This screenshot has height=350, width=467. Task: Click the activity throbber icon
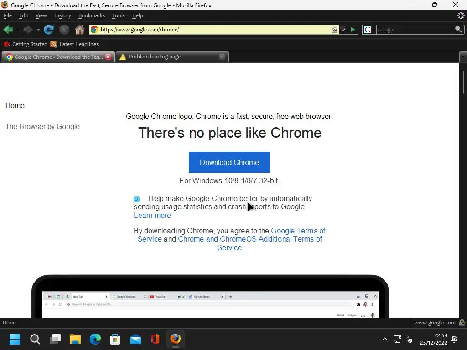click(461, 15)
